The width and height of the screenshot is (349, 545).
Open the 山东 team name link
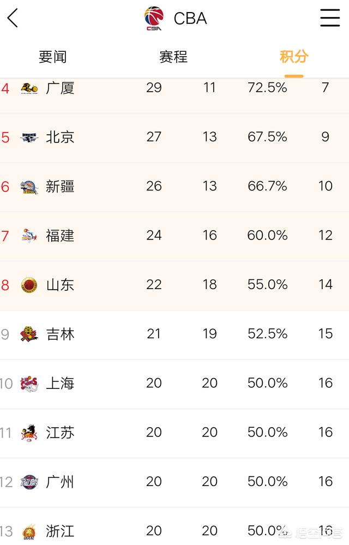click(60, 285)
